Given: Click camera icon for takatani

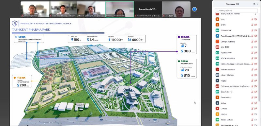Looking at the screenshot, I should (x=256, y=114).
